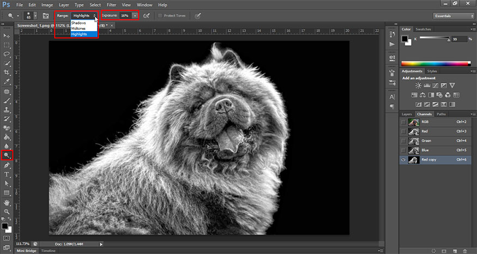Open the History panel icon

(x=392, y=35)
